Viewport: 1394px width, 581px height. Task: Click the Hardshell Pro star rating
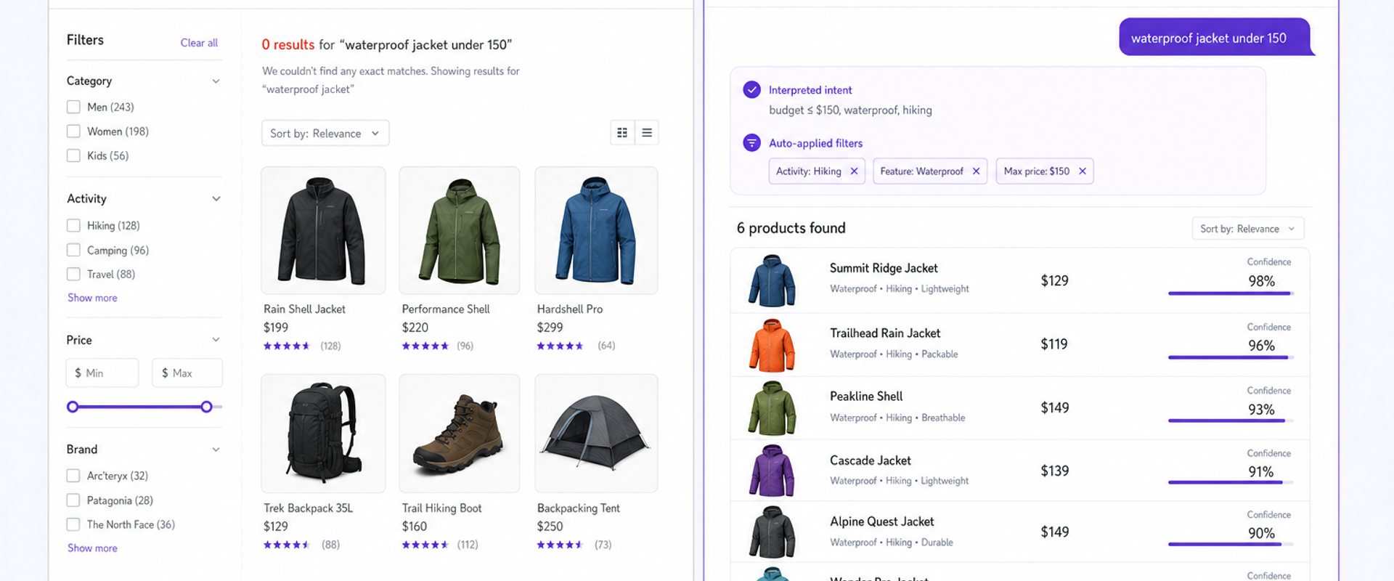point(560,346)
